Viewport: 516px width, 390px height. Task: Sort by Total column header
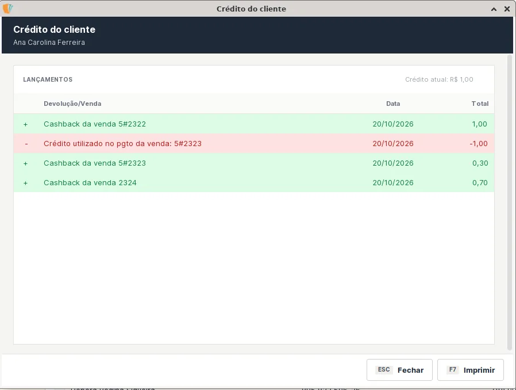[x=480, y=104]
